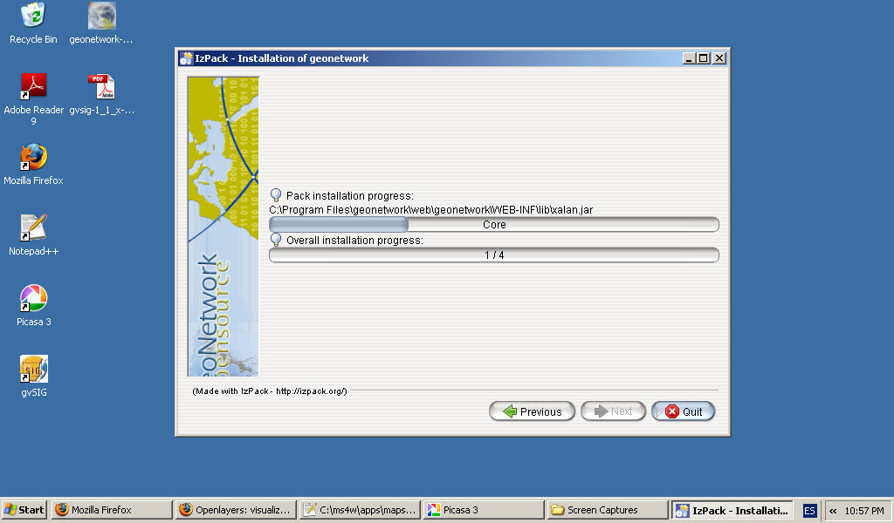
Task: Switch to Picasa 3 taskbar item
Action: (x=482, y=510)
